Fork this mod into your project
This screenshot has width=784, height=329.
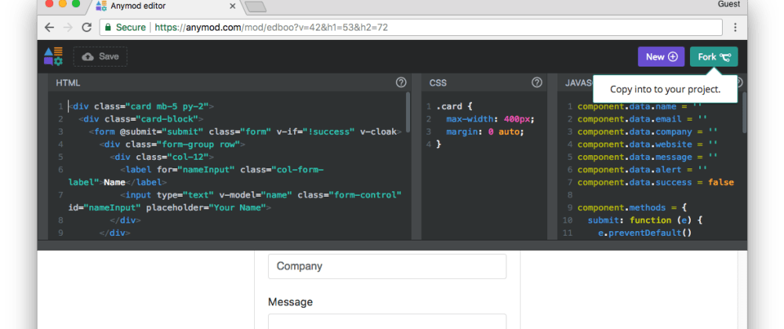click(x=713, y=57)
